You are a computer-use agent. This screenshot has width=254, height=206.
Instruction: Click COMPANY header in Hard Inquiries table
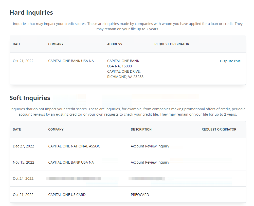point(56,44)
